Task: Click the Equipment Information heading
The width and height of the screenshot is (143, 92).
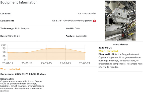Action: coord(19,2)
